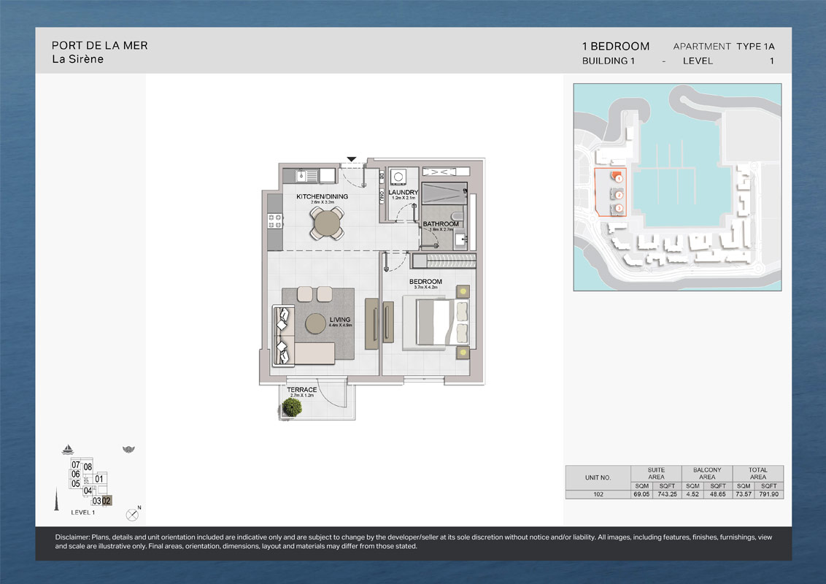Click the unit number 102 table cell

[x=598, y=494]
